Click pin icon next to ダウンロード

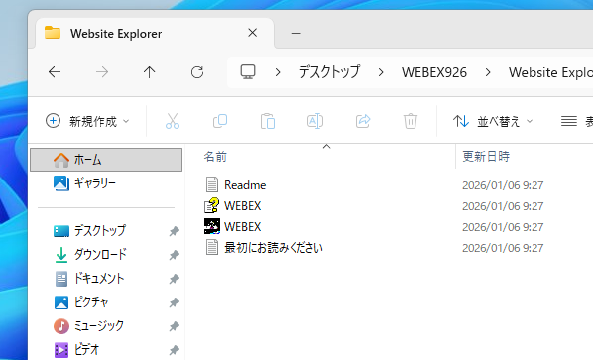pos(174,255)
